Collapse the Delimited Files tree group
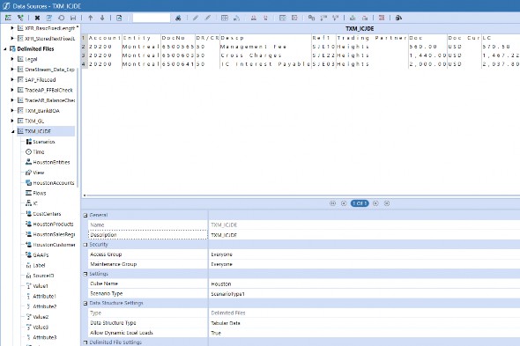Viewport: 520px width, 346px height. [5, 49]
